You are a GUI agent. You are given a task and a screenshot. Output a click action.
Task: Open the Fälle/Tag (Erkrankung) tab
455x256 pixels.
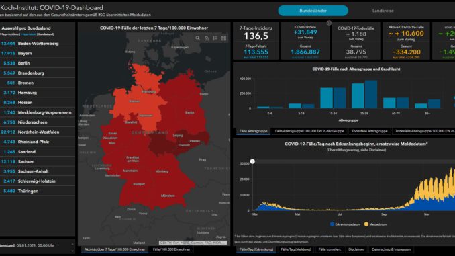click(256, 249)
